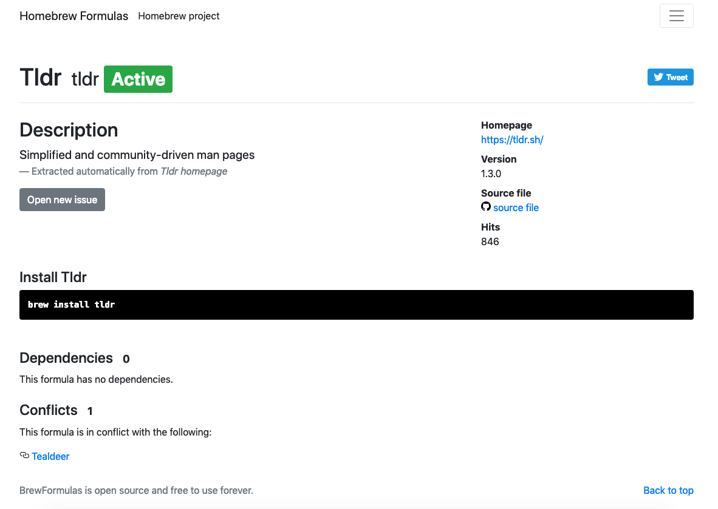718x509 pixels.
Task: Visit the https://tldr.sh/ homepage link
Action: pos(512,140)
